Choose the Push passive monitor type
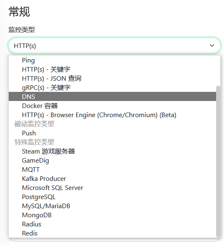Screen dimensions: 224x245 112,133
